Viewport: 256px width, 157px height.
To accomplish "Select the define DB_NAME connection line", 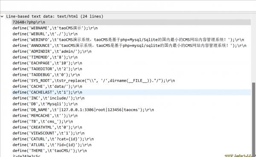I will click(x=83, y=110).
